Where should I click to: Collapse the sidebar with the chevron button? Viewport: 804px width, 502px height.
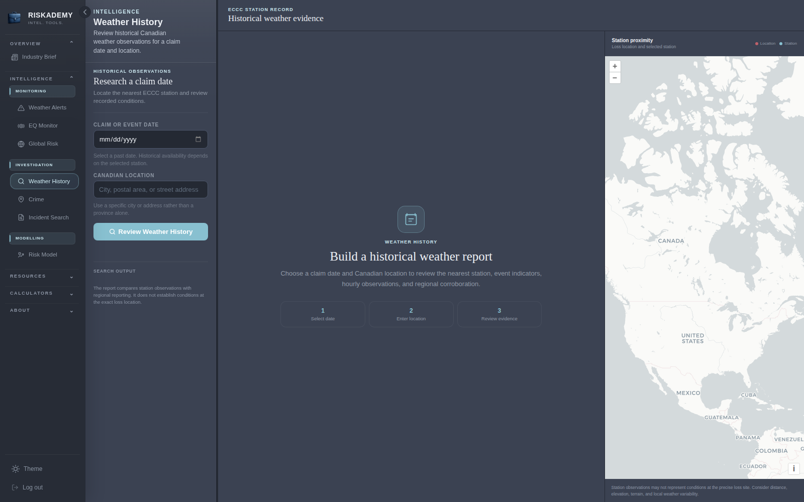pos(85,12)
